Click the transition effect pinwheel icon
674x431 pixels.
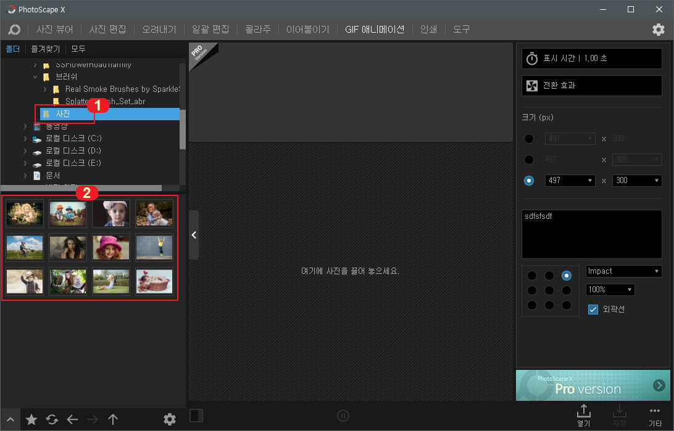pos(532,86)
